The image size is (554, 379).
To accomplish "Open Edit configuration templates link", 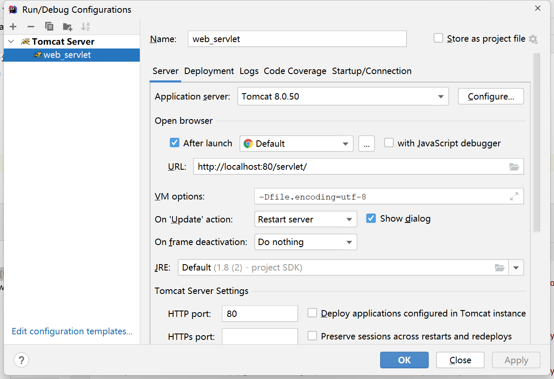I will click(72, 331).
